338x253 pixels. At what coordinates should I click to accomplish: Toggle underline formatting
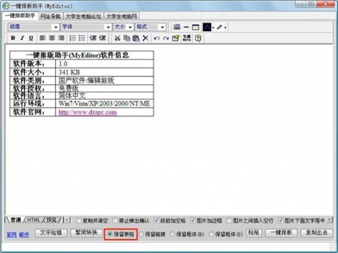pyautogui.click(x=31, y=38)
